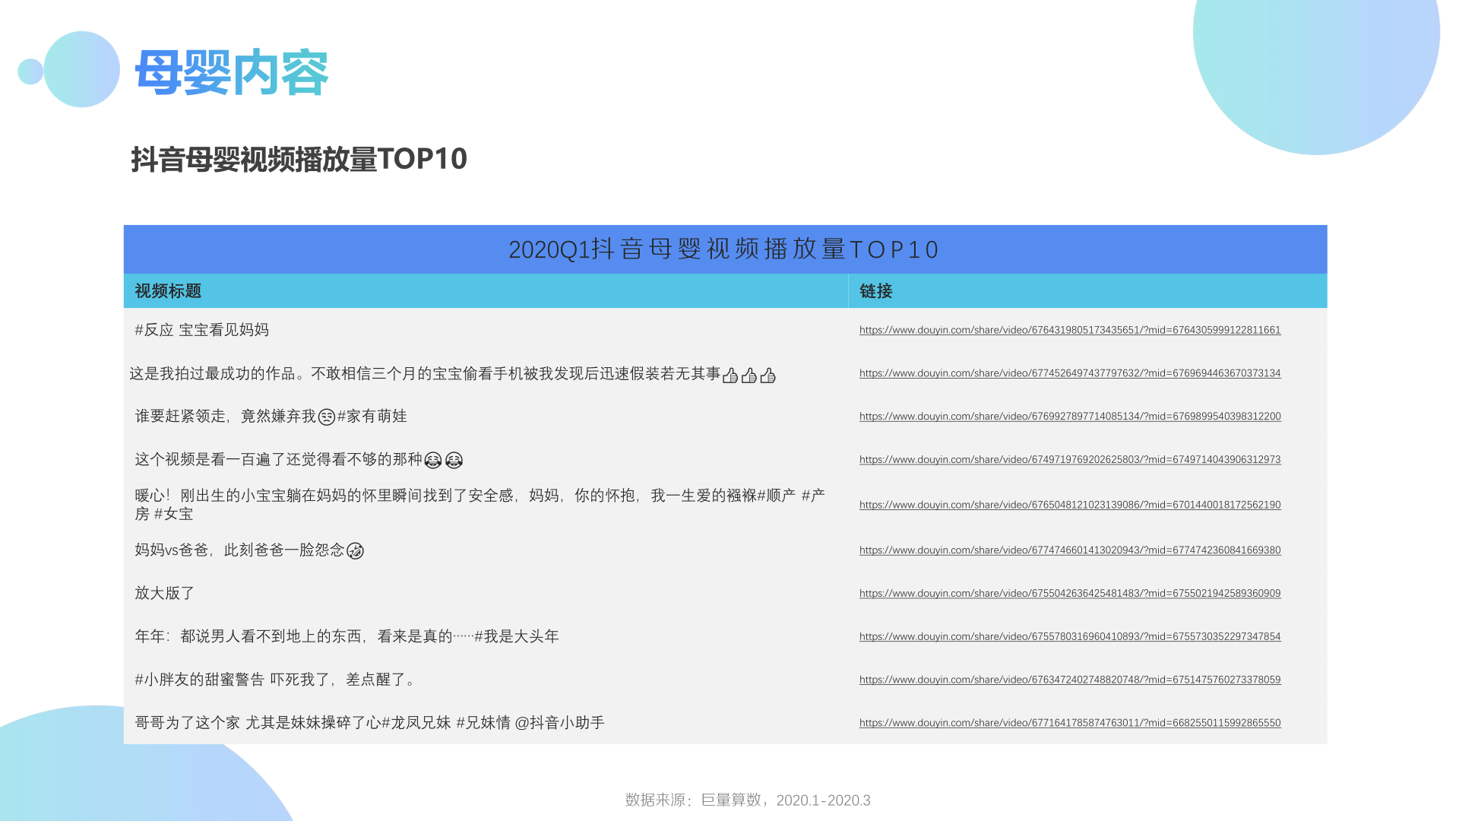
Task: Open the link for 年年：都说男人 row
Action: point(1070,637)
